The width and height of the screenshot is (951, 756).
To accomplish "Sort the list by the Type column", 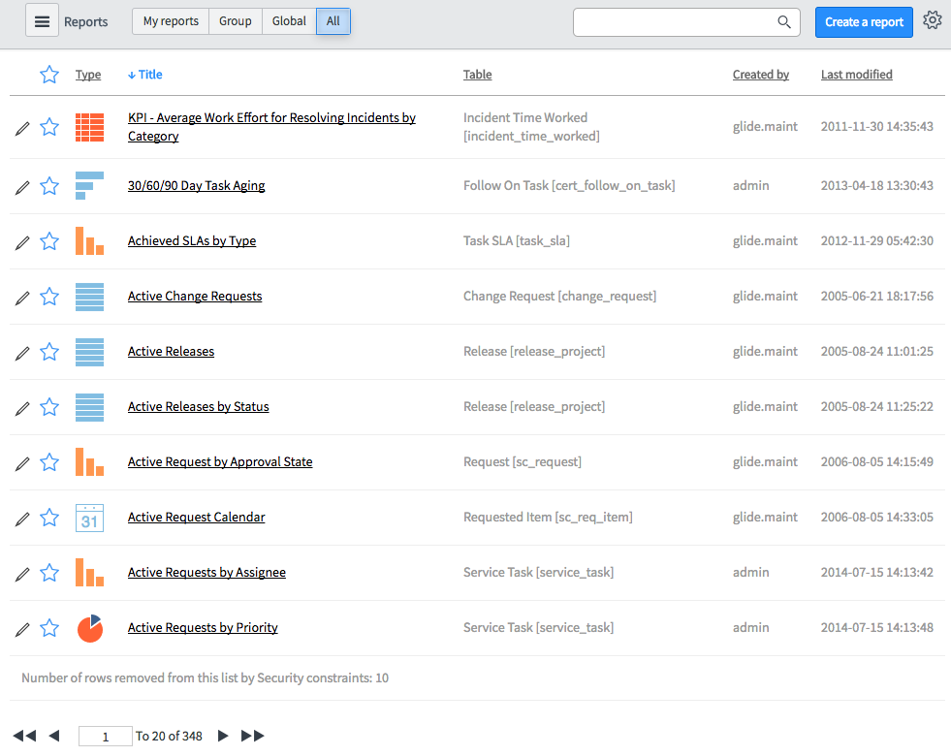I will (x=88, y=75).
